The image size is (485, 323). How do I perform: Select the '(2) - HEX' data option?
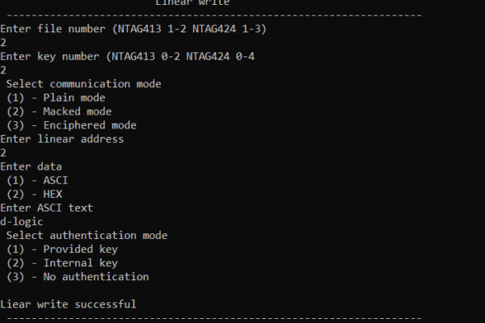(x=34, y=195)
